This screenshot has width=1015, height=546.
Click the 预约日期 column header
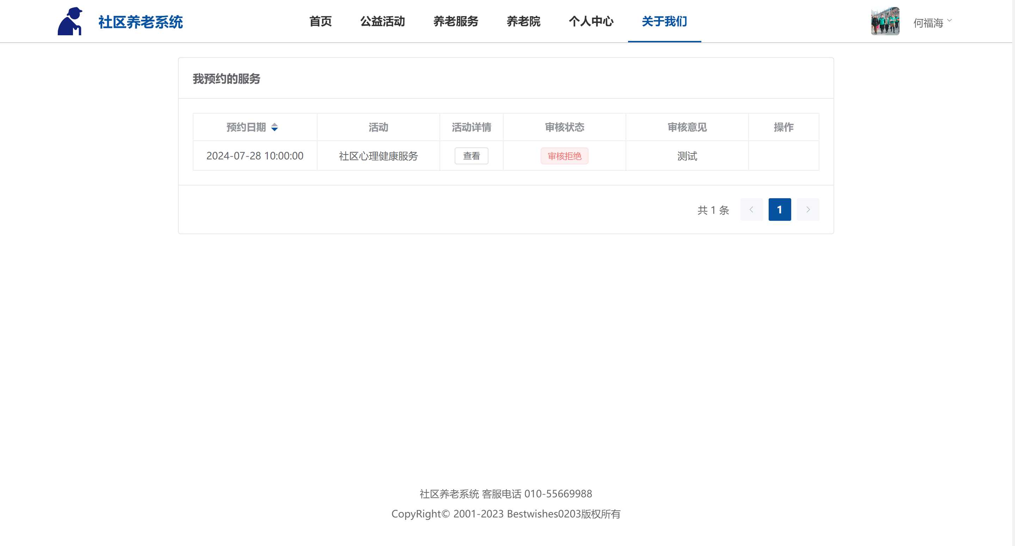pyautogui.click(x=246, y=127)
